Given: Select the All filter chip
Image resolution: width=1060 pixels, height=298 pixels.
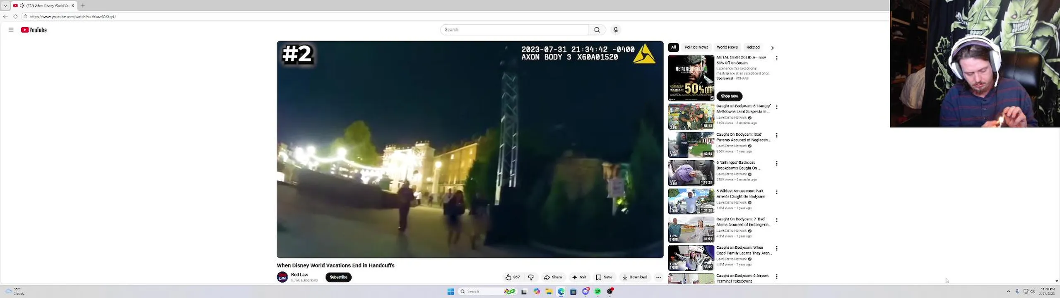Looking at the screenshot, I should (x=673, y=47).
